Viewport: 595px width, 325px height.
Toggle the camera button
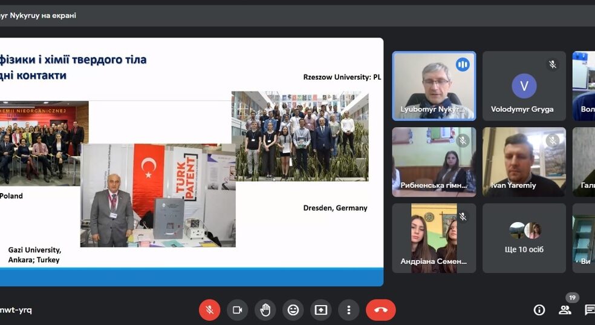[x=238, y=310]
